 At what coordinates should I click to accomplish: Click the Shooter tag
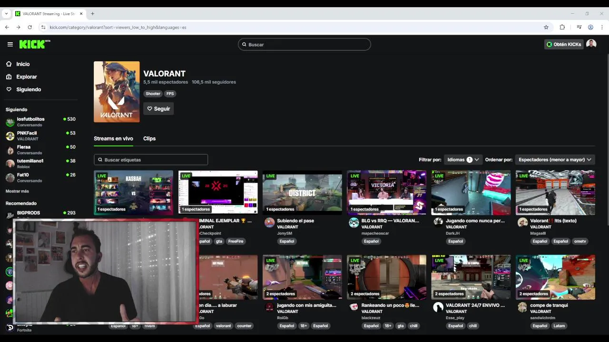pyautogui.click(x=153, y=94)
